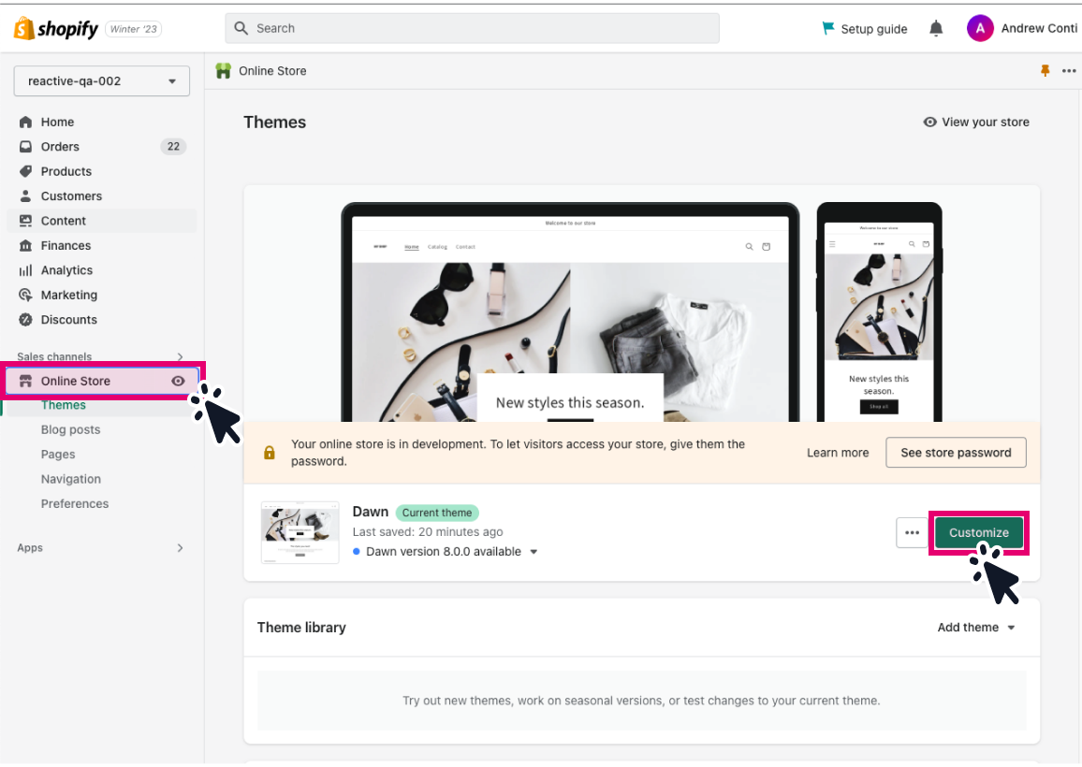1082x767 pixels.
Task: Open Setup guide flag icon
Action: point(828,28)
